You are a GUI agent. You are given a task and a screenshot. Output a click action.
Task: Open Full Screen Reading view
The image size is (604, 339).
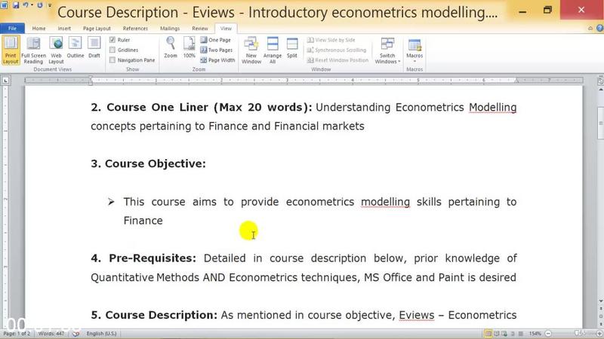[x=33, y=50]
